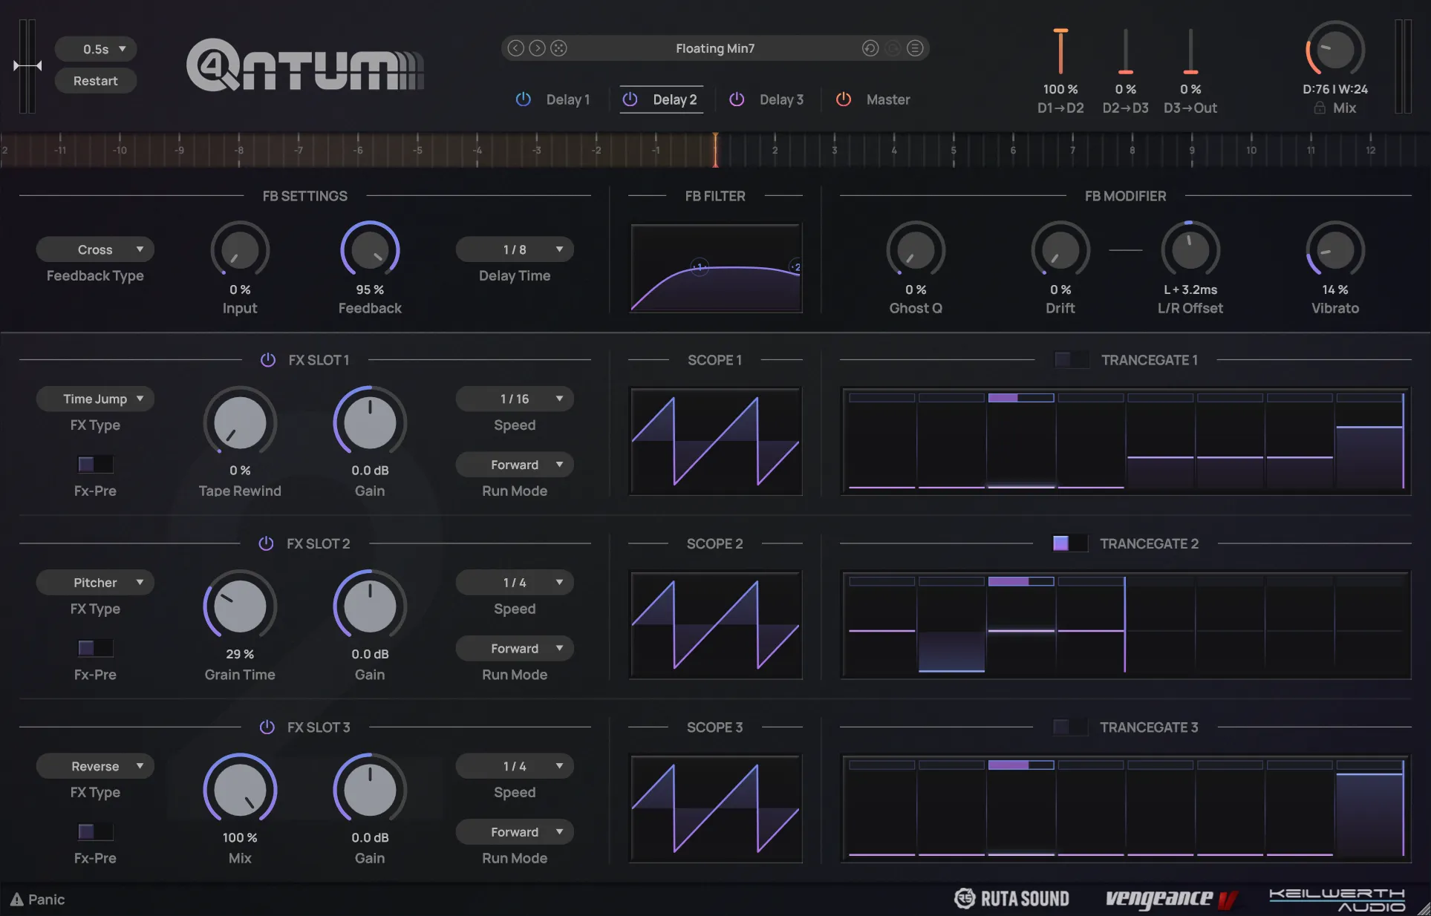Click the Keilwerth Audio logo
Screen dimensions: 1431x916
(1337, 899)
